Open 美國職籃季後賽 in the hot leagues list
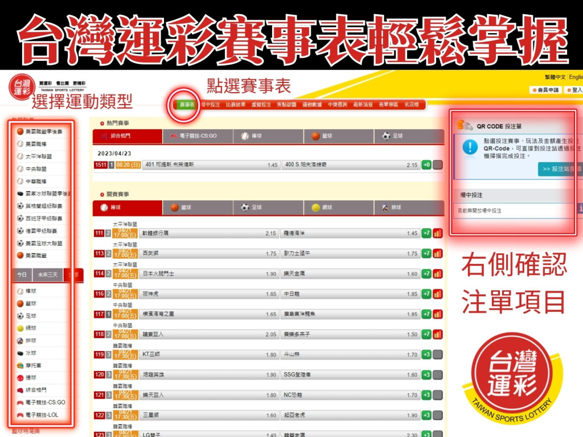Image resolution: width=583 pixels, height=437 pixels. click(x=39, y=131)
